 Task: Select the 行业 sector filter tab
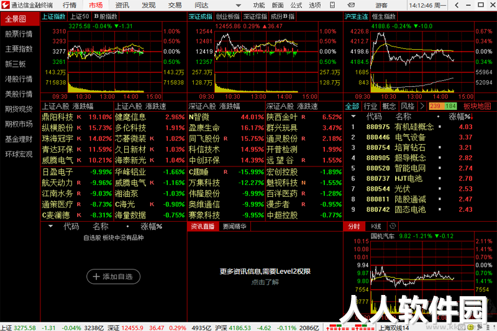click(370, 106)
